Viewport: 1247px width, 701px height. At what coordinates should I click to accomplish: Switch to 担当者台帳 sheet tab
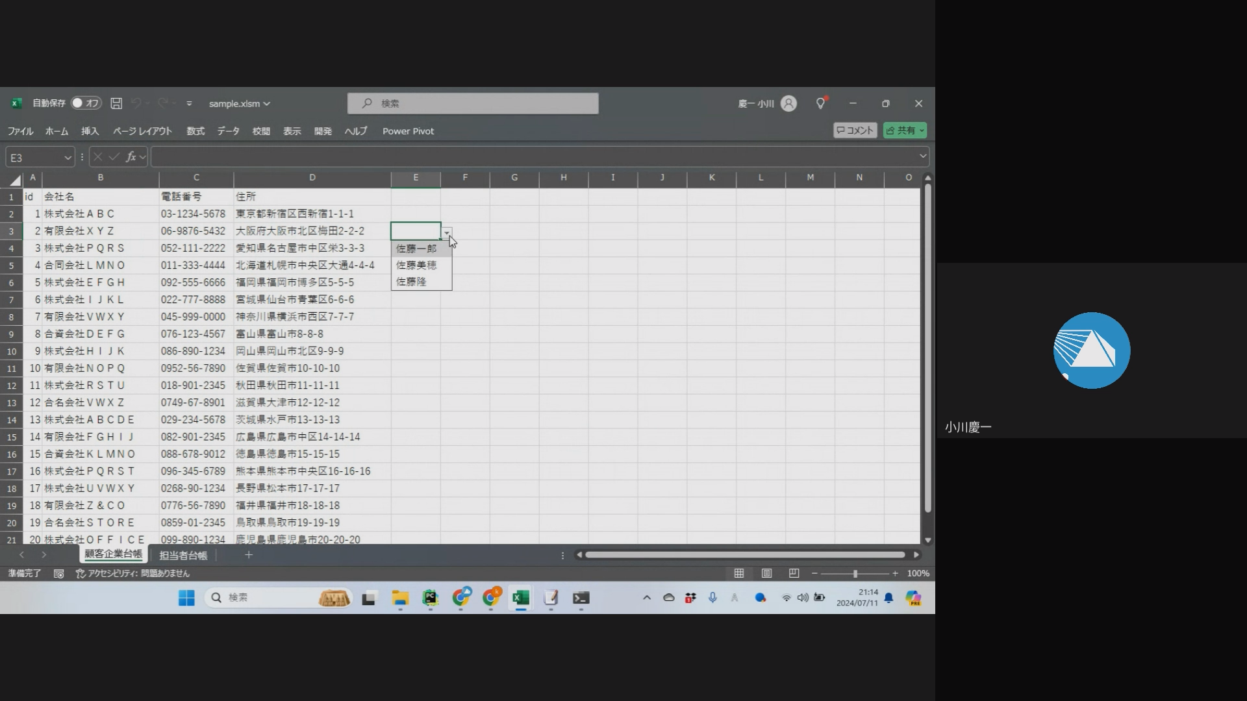coord(183,556)
